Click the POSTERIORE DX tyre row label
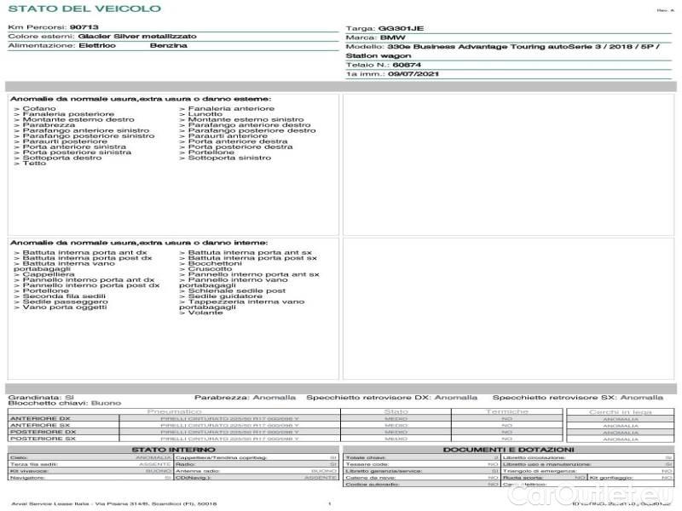This screenshot has width=682, height=511. click(x=43, y=433)
